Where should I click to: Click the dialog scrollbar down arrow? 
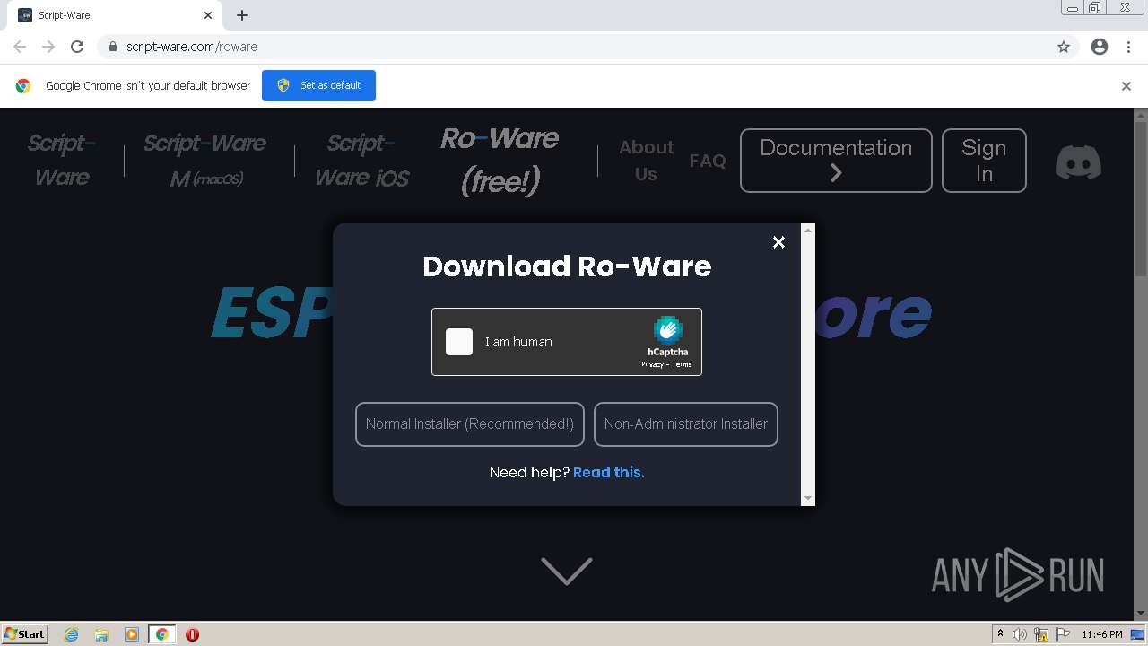808,498
